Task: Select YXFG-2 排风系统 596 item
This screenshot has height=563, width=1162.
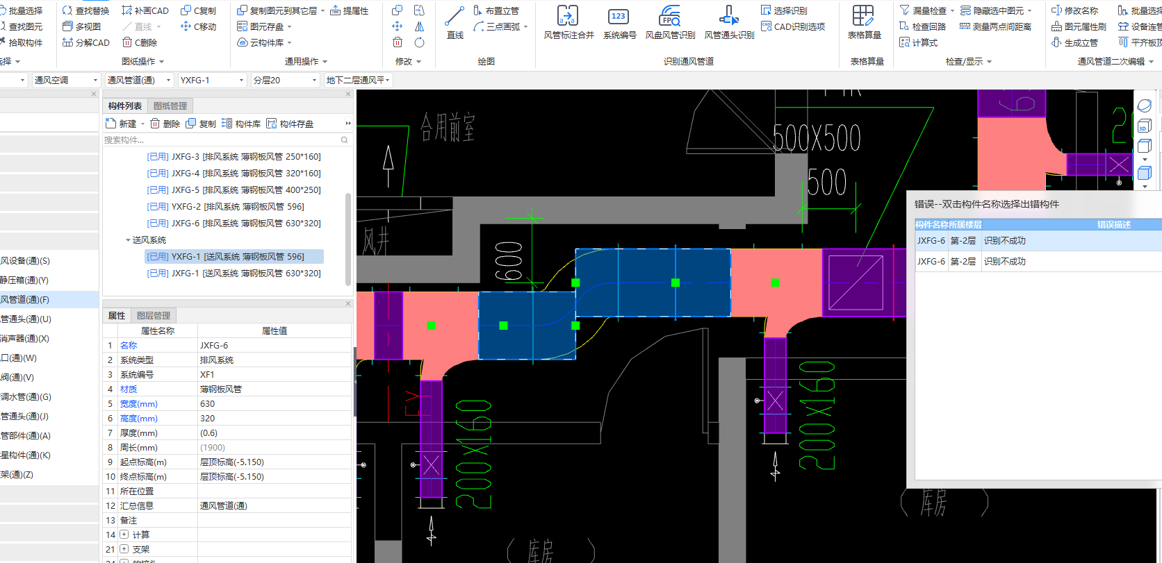Action: point(225,207)
